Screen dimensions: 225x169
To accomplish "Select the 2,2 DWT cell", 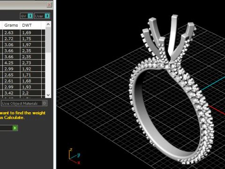I will pos(31,93).
